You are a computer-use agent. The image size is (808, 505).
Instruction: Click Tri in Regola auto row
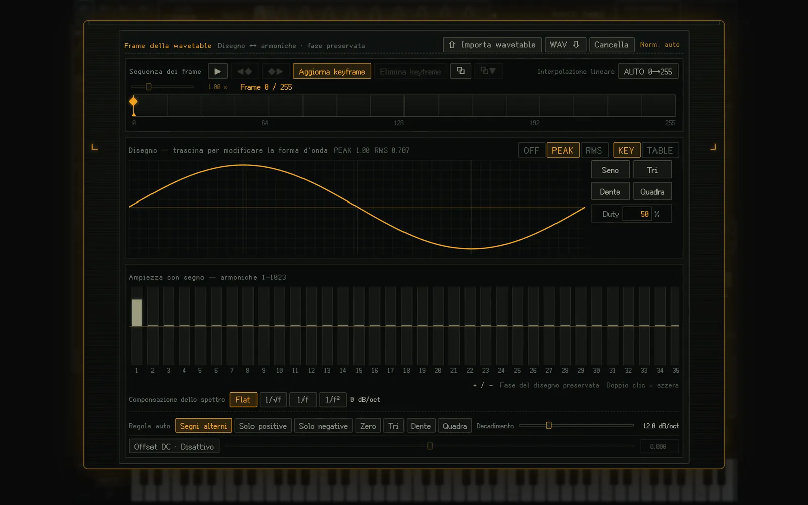(394, 426)
